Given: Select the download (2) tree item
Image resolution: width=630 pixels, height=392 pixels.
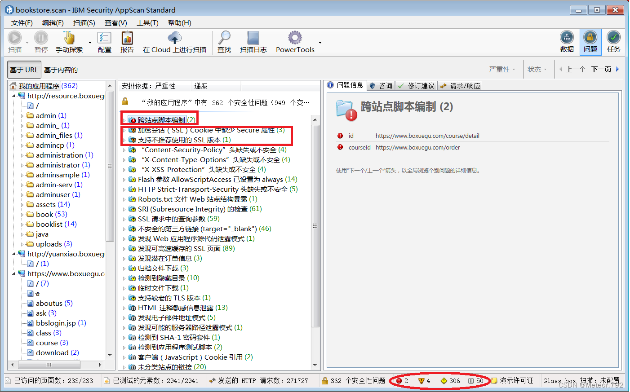Looking at the screenshot, I should [x=58, y=352].
